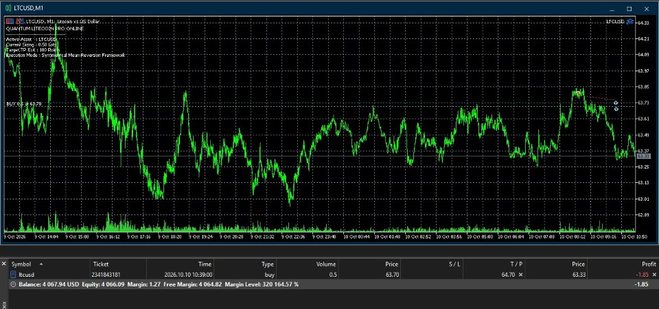The height and width of the screenshot is (309, 659).
Task: Click the 62.89 level on the price scale
Action: click(x=643, y=214)
